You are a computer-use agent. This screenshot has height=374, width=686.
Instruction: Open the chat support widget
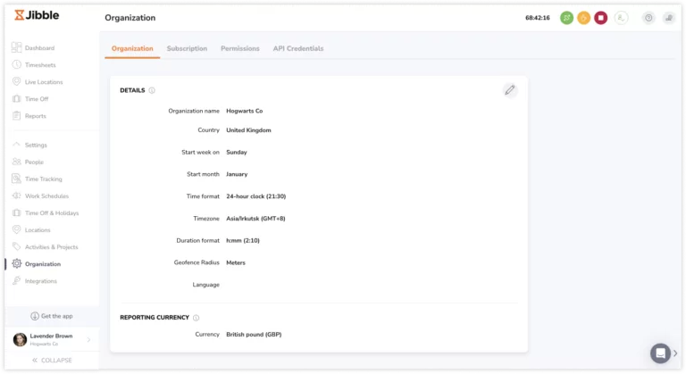click(660, 353)
